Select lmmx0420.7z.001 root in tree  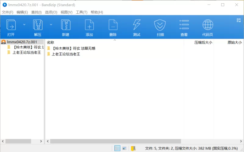22,42
